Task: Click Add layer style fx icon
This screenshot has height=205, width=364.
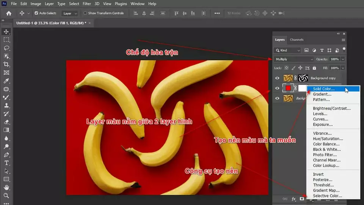Action: 293,199
